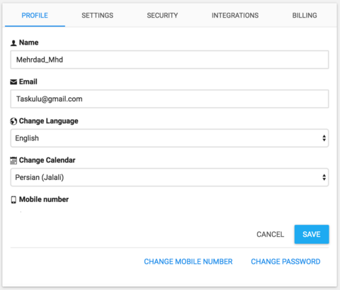Select the Profile tab
Viewport: 340px width, 290px height.
(35, 16)
